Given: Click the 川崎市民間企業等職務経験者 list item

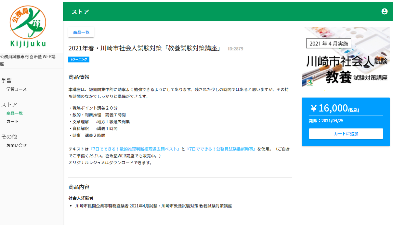Looking at the screenshot, I should 153,206.
